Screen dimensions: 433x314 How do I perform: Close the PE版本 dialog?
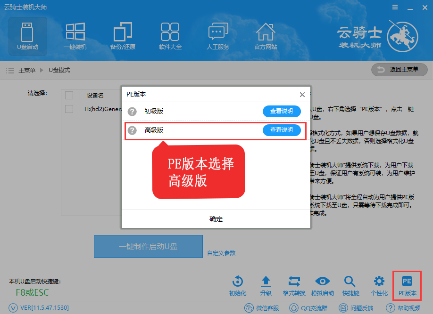[302, 95]
